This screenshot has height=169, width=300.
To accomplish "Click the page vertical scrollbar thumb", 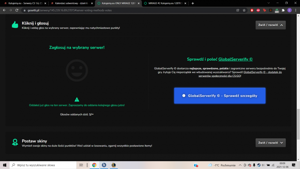I will 298,124.
